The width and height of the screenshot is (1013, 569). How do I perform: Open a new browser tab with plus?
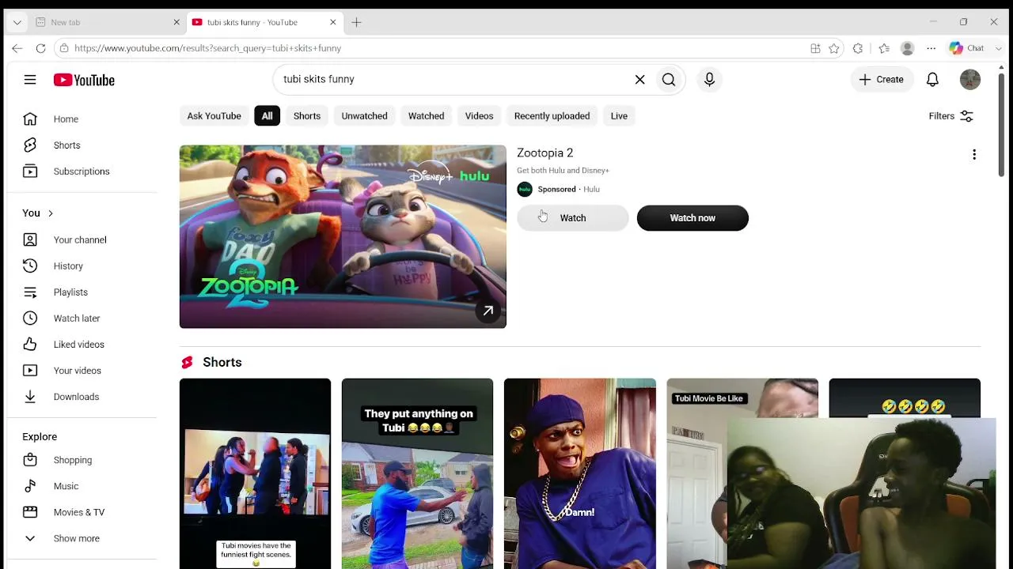[x=356, y=22]
